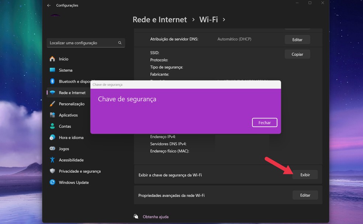Click the 'Endereço IPv4:' label
363x224 pixels.
pyautogui.click(x=163, y=137)
